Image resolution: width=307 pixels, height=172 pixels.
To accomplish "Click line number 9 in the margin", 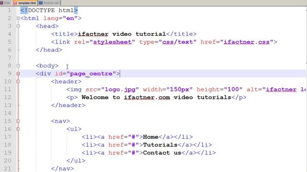I will [10, 74].
